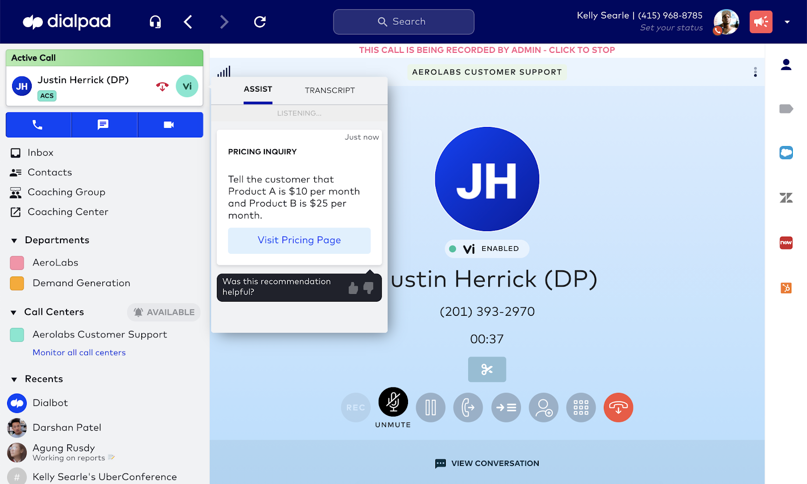Image resolution: width=807 pixels, height=484 pixels.
Task: Click the refresh icon
Action: point(260,22)
